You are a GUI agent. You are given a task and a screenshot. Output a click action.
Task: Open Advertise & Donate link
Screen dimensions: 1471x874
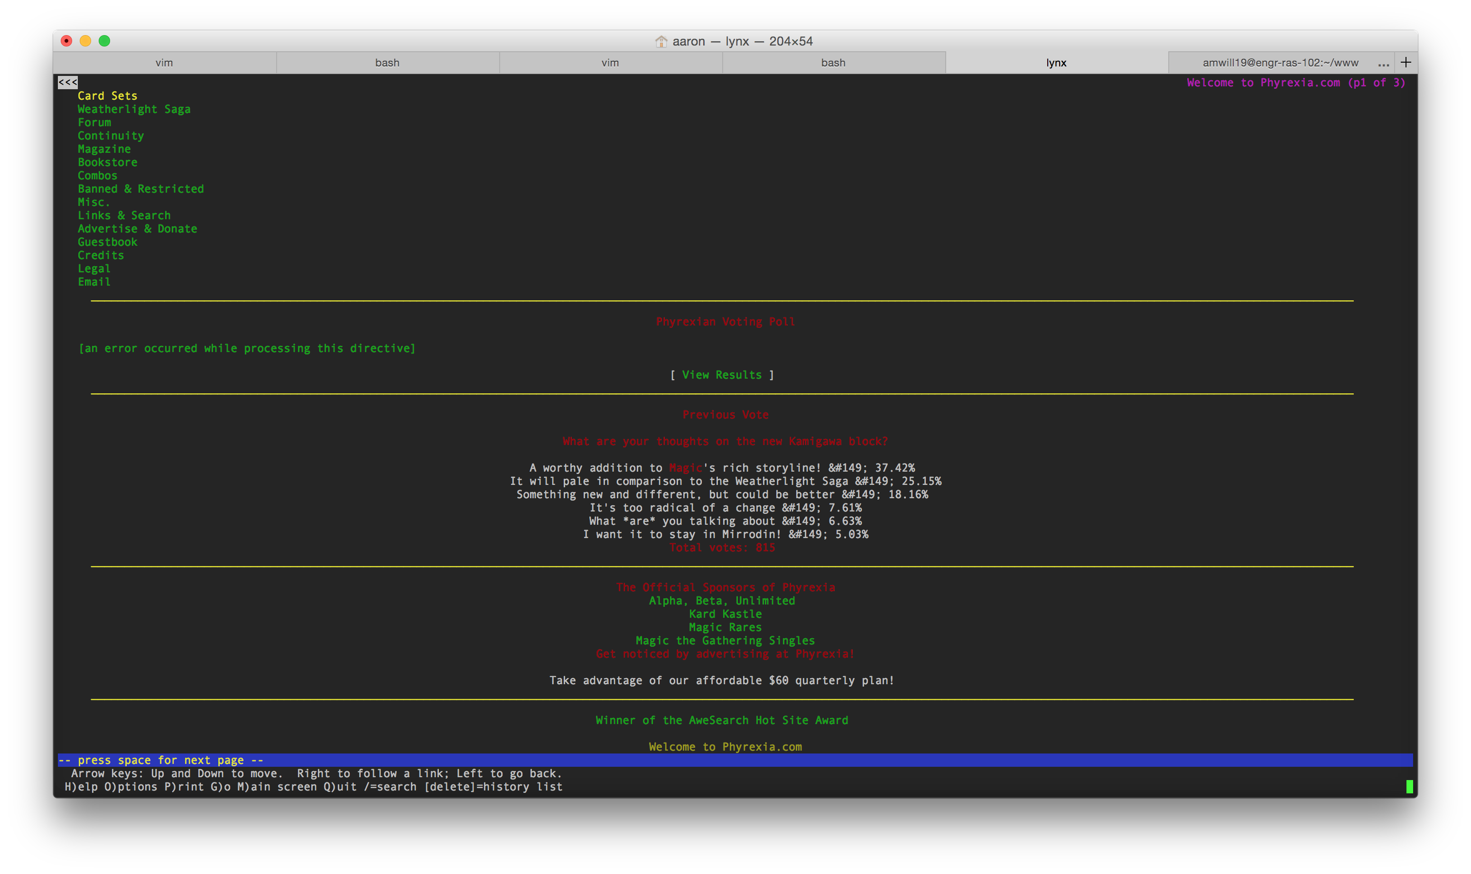pos(137,229)
